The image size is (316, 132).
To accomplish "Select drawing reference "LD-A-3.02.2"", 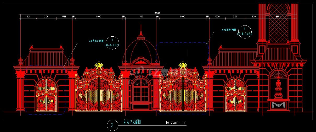I will 245,34.
